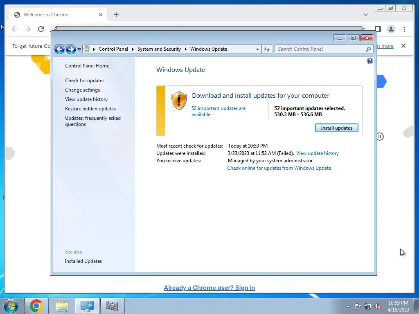Select Control Panel breadcrumb
Screen dimensions: 419x314
coord(113,49)
